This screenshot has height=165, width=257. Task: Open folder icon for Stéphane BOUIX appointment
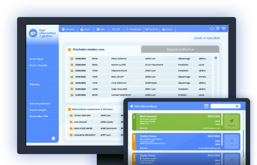click(72, 71)
